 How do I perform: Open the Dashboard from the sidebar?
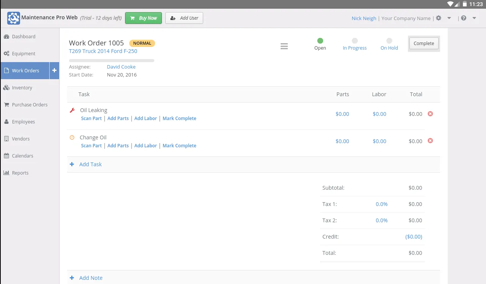click(24, 36)
